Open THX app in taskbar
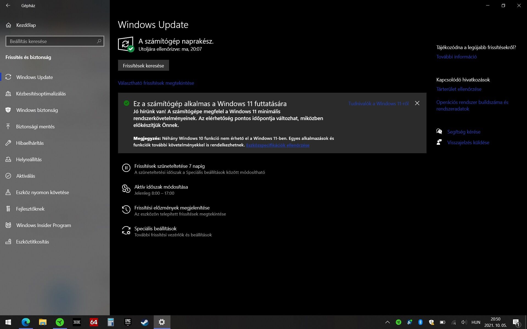The width and height of the screenshot is (527, 329). pyautogui.click(x=77, y=322)
